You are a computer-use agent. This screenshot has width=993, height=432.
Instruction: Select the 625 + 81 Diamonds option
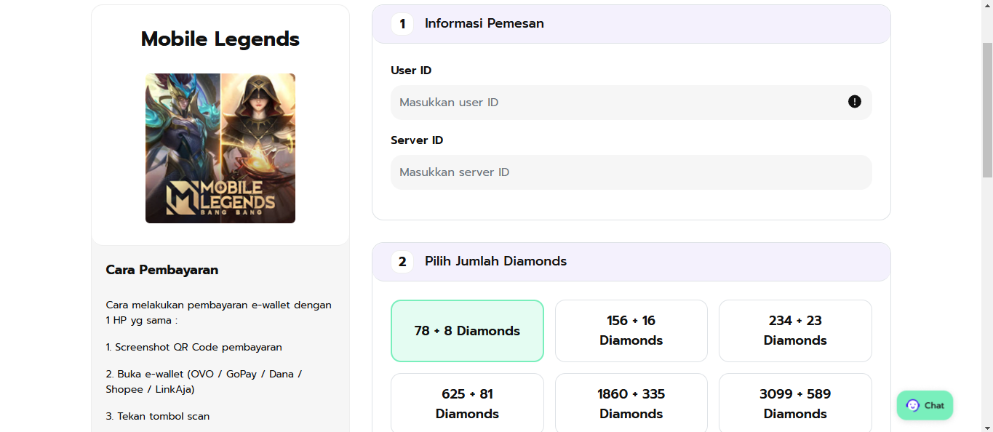tap(467, 403)
